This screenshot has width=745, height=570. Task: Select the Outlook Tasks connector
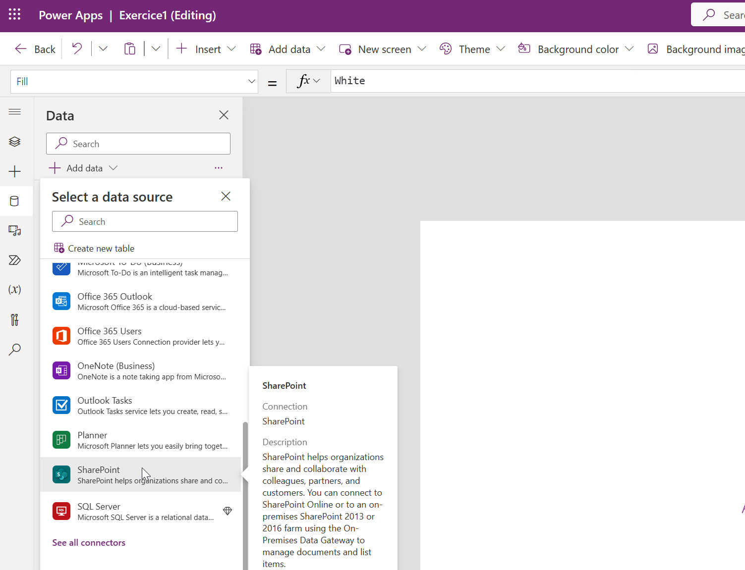(141, 405)
